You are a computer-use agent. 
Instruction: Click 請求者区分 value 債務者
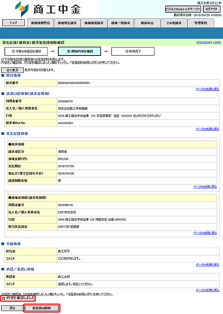[x=62, y=152]
